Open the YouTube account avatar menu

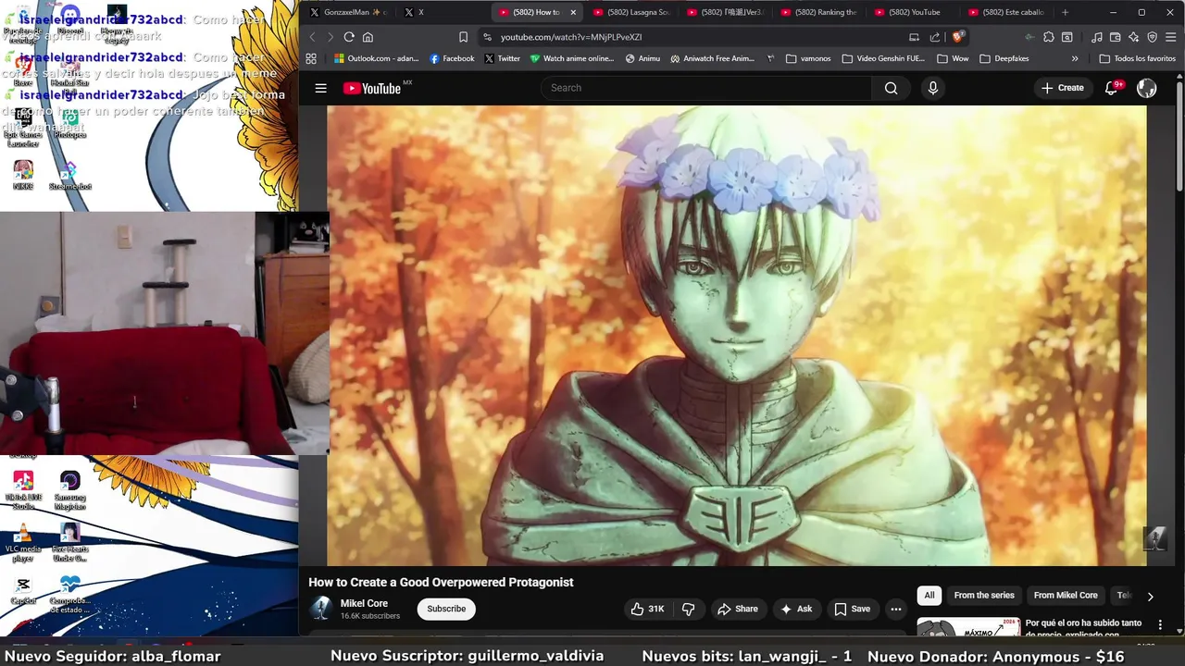(x=1146, y=88)
